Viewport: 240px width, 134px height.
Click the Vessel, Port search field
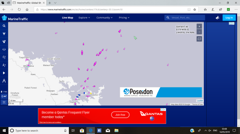185,18
